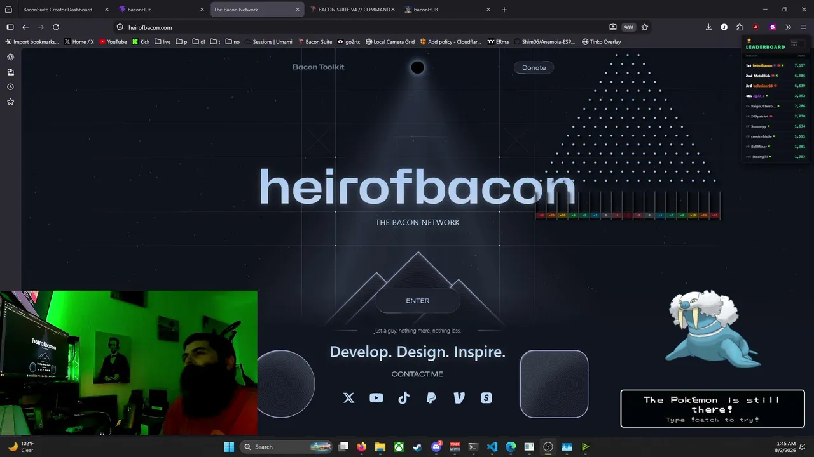This screenshot has height=457, width=814.
Task: Open the Kick bookmark
Action: tap(141, 42)
